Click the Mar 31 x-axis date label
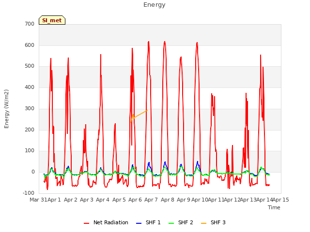This screenshot has width=310, height=232. (38, 200)
